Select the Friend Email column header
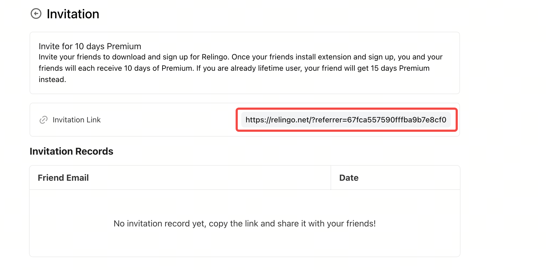 (x=63, y=178)
